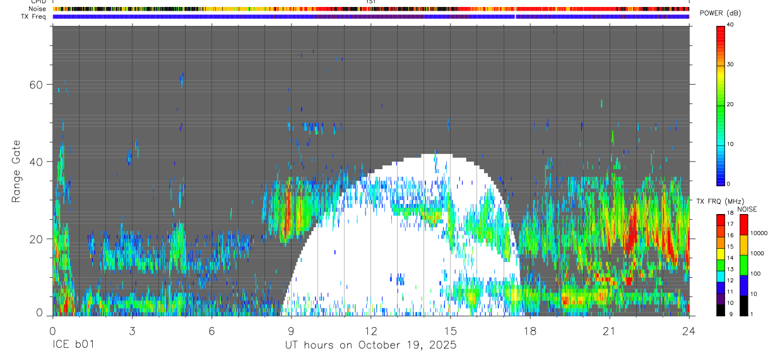Click the Noise row label at top

click(x=38, y=9)
